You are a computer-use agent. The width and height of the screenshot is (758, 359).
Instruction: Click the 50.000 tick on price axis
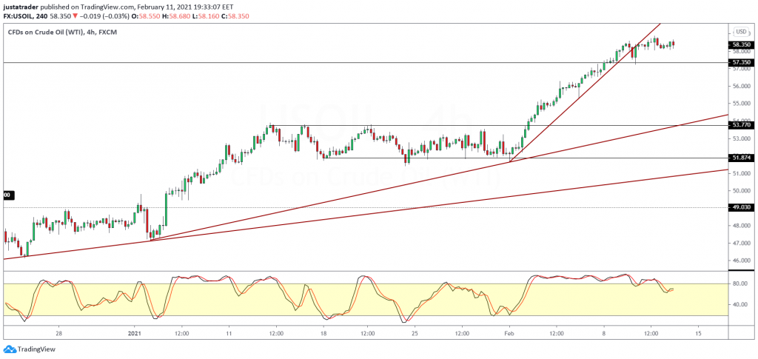tap(741, 191)
